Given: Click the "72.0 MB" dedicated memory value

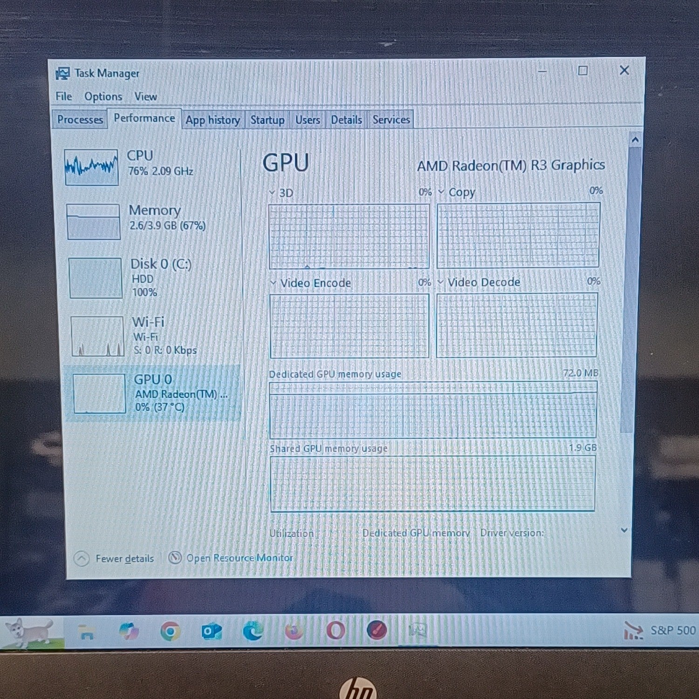Looking at the screenshot, I should point(581,373).
